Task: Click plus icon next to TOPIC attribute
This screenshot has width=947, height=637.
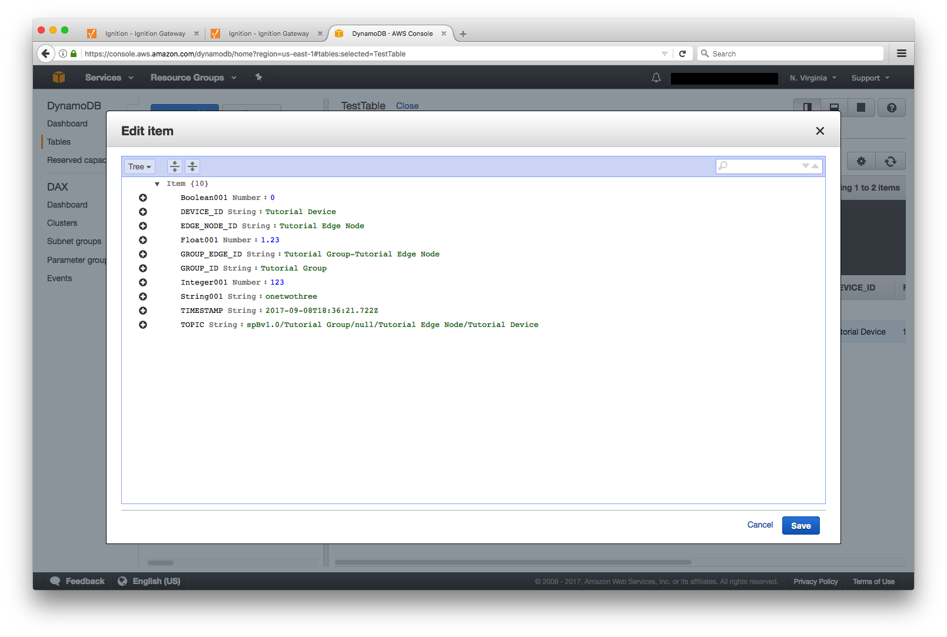Action: (143, 325)
